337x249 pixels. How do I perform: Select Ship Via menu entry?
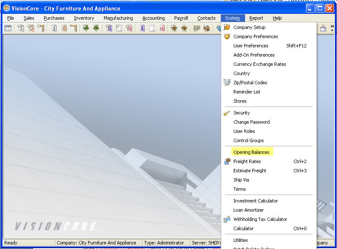tap(269, 180)
